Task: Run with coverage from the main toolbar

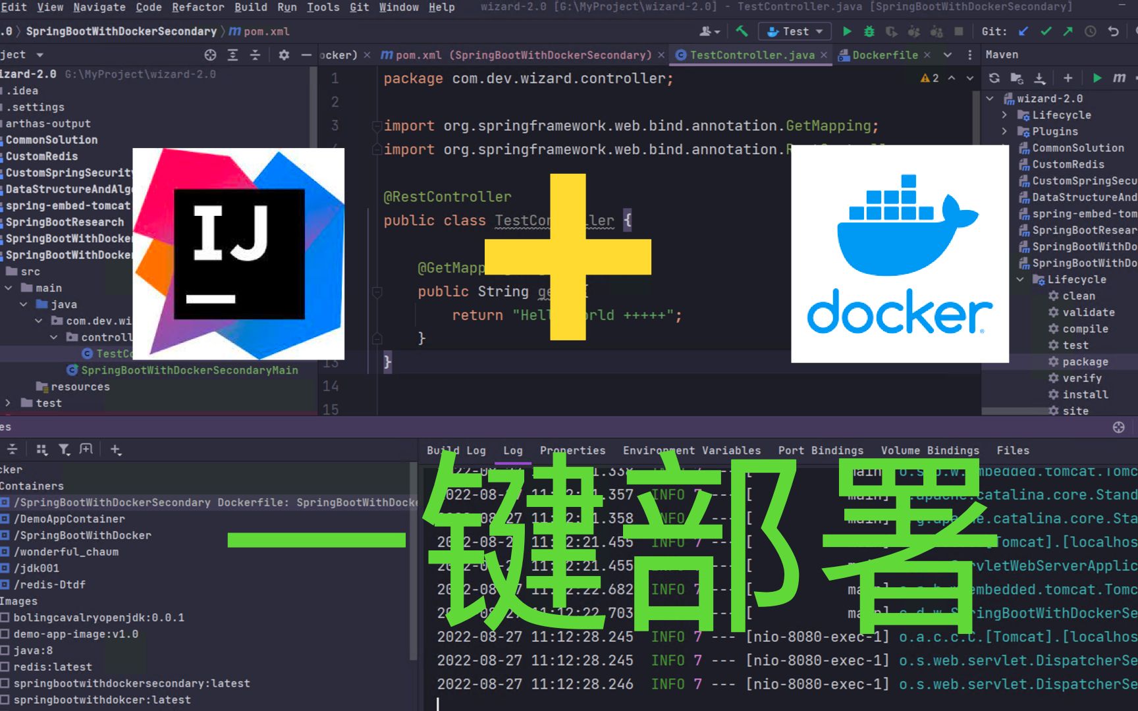Action: tap(892, 31)
